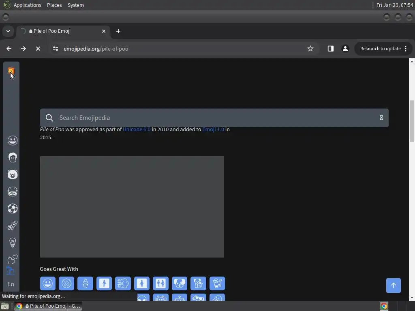Open the System menu
The image size is (415, 311).
coord(76,5)
